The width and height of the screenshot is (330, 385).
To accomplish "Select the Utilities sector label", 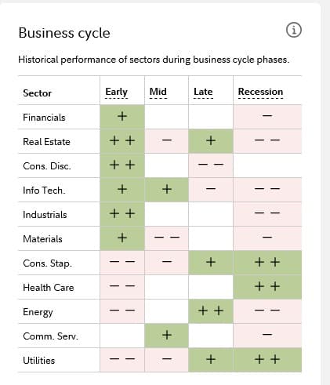I will 39,361.
